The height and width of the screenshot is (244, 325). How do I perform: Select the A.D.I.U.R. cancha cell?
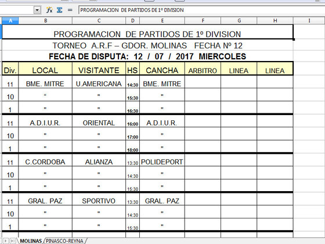[x=162, y=121]
